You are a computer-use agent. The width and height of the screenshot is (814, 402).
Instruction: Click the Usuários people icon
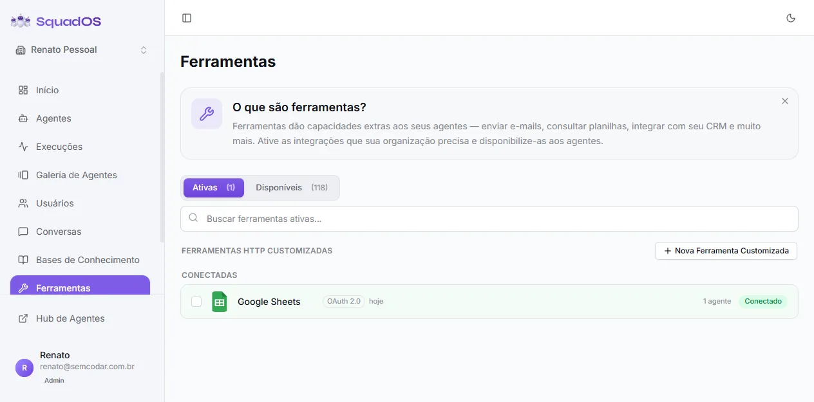(x=23, y=203)
